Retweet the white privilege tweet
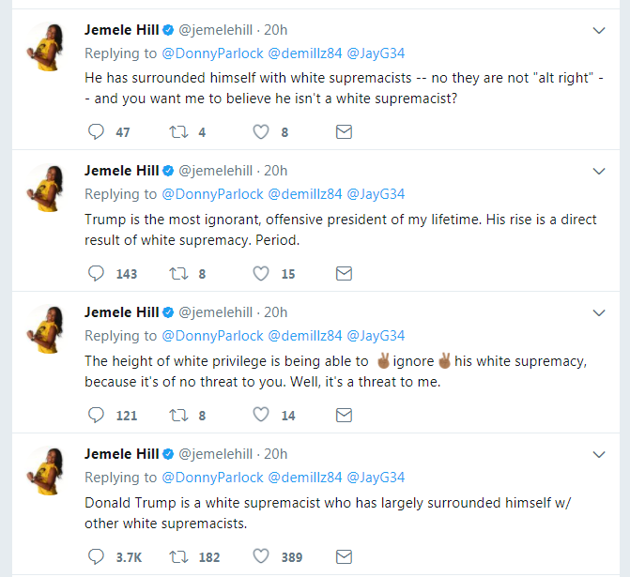Screen dimensions: 630x577 click(x=177, y=415)
